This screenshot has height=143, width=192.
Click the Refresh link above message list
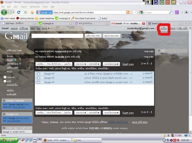[x=128, y=64]
